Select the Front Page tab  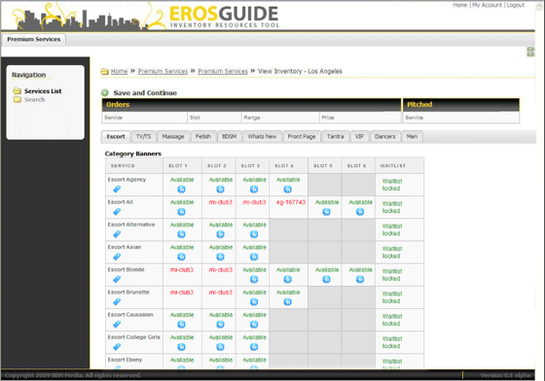coord(302,137)
